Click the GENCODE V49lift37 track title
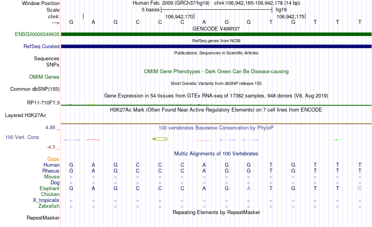This screenshot has height=227, width=372. coord(216,29)
